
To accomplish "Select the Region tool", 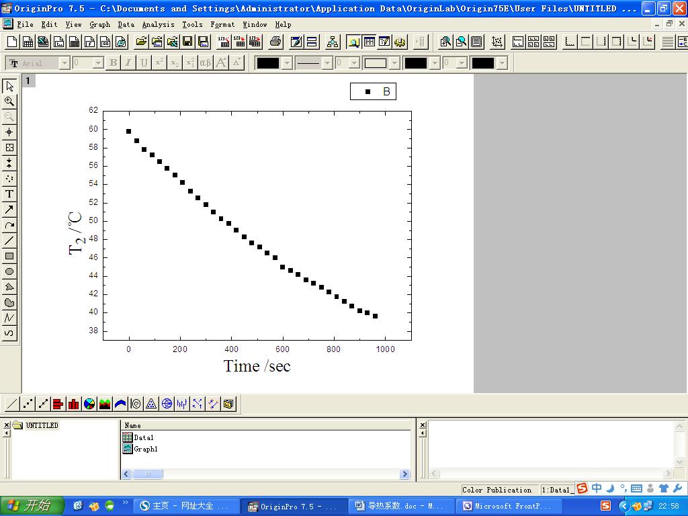I will click(9, 302).
